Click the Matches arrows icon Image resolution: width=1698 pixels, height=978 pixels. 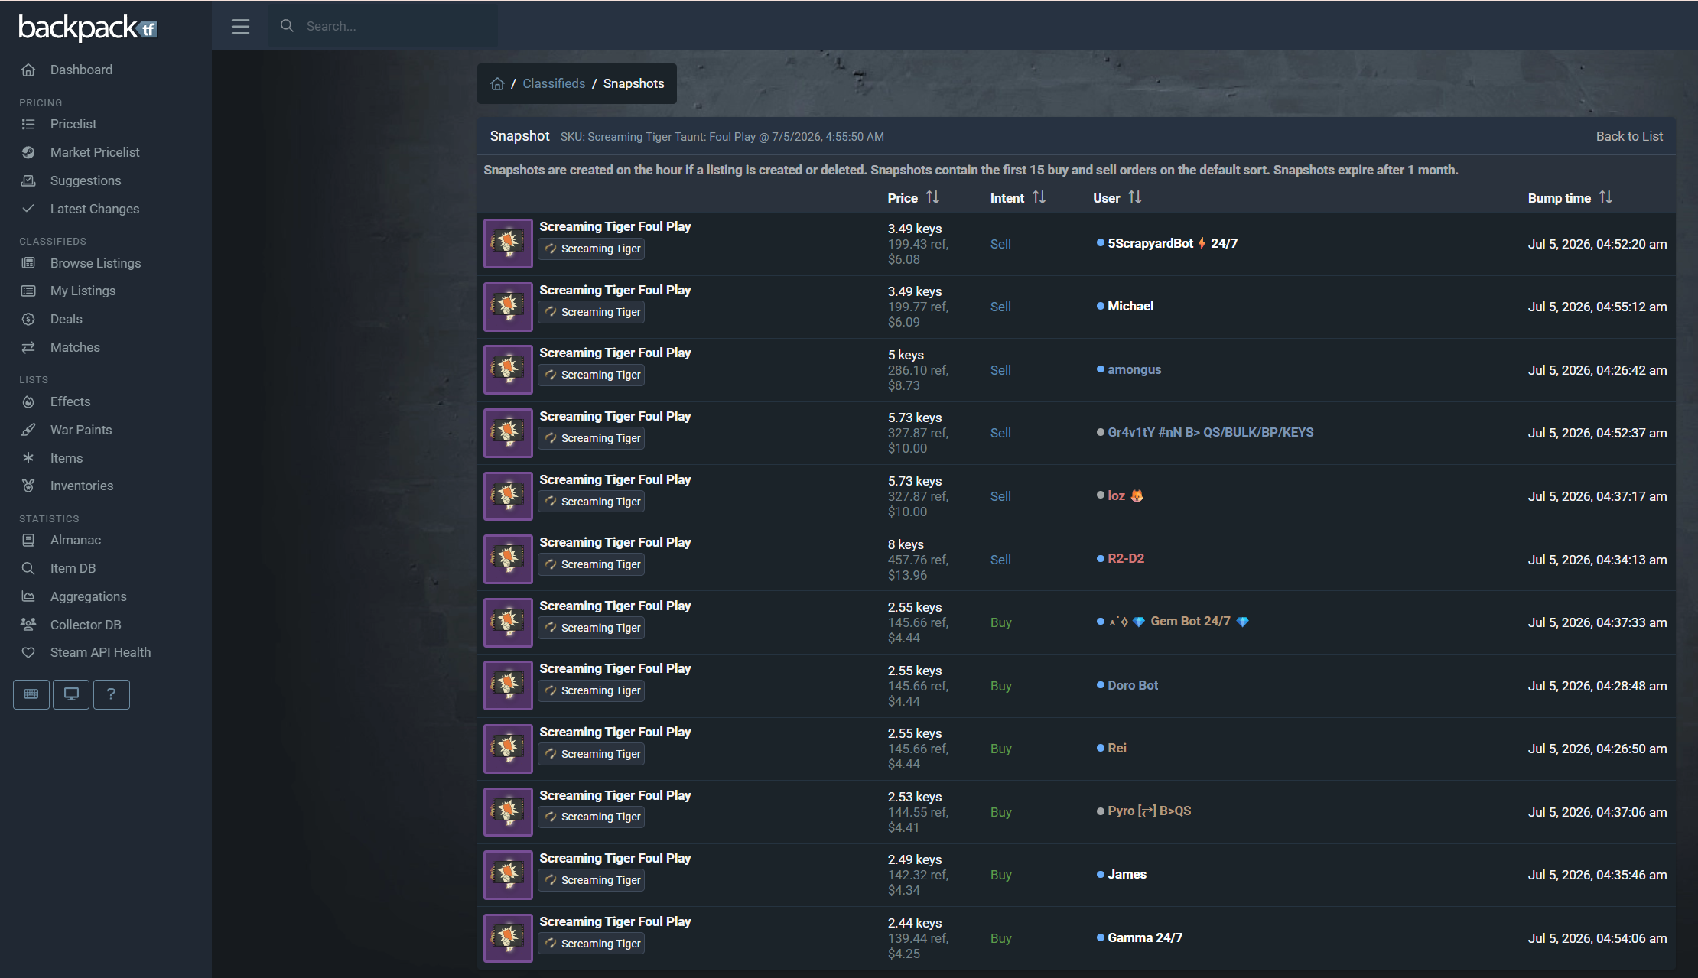[x=28, y=348]
